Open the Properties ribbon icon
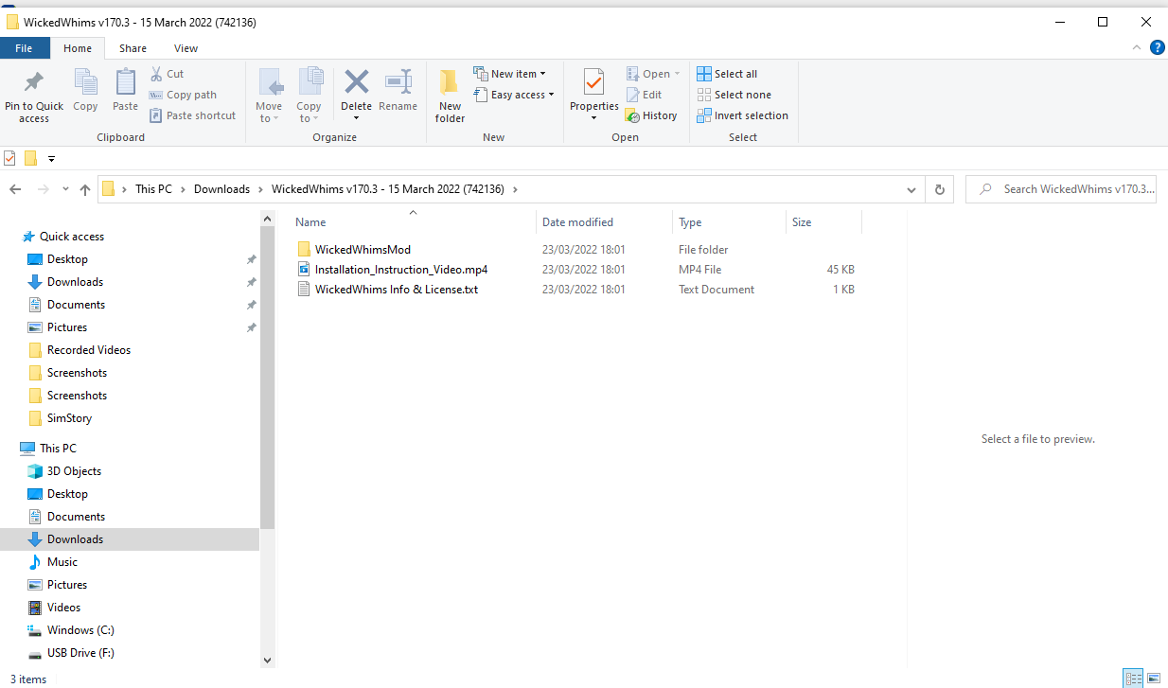 point(593,83)
